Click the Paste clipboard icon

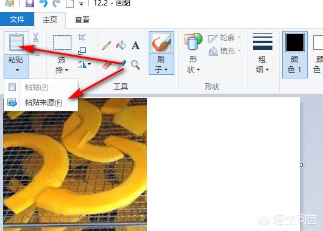point(16,43)
